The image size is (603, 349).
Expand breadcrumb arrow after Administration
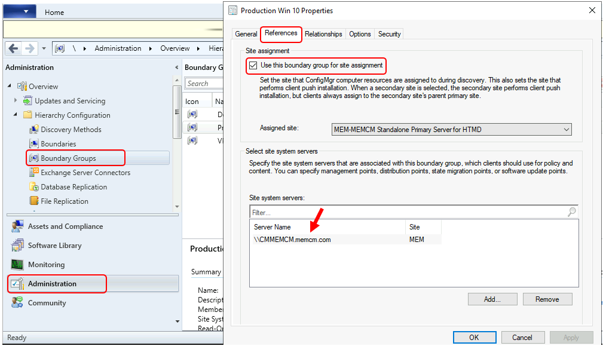coord(151,48)
